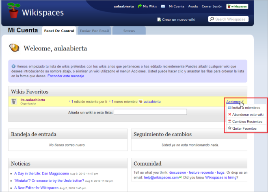Image resolution: width=268 pixels, height=192 pixels.
Task: Click the discussion link in Comunidad
Action: click(177, 172)
